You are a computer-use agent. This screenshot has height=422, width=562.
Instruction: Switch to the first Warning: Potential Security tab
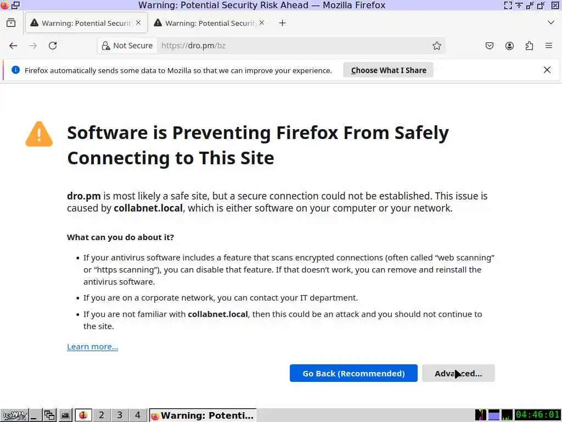coord(86,23)
